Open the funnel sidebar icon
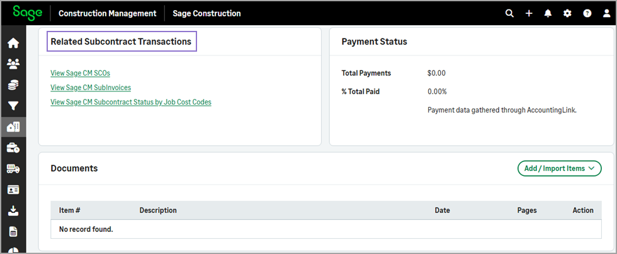This screenshot has width=617, height=254. tap(13, 105)
